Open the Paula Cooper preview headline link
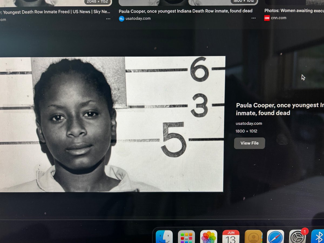Screen dimensions: 324x243 (x=280, y=109)
